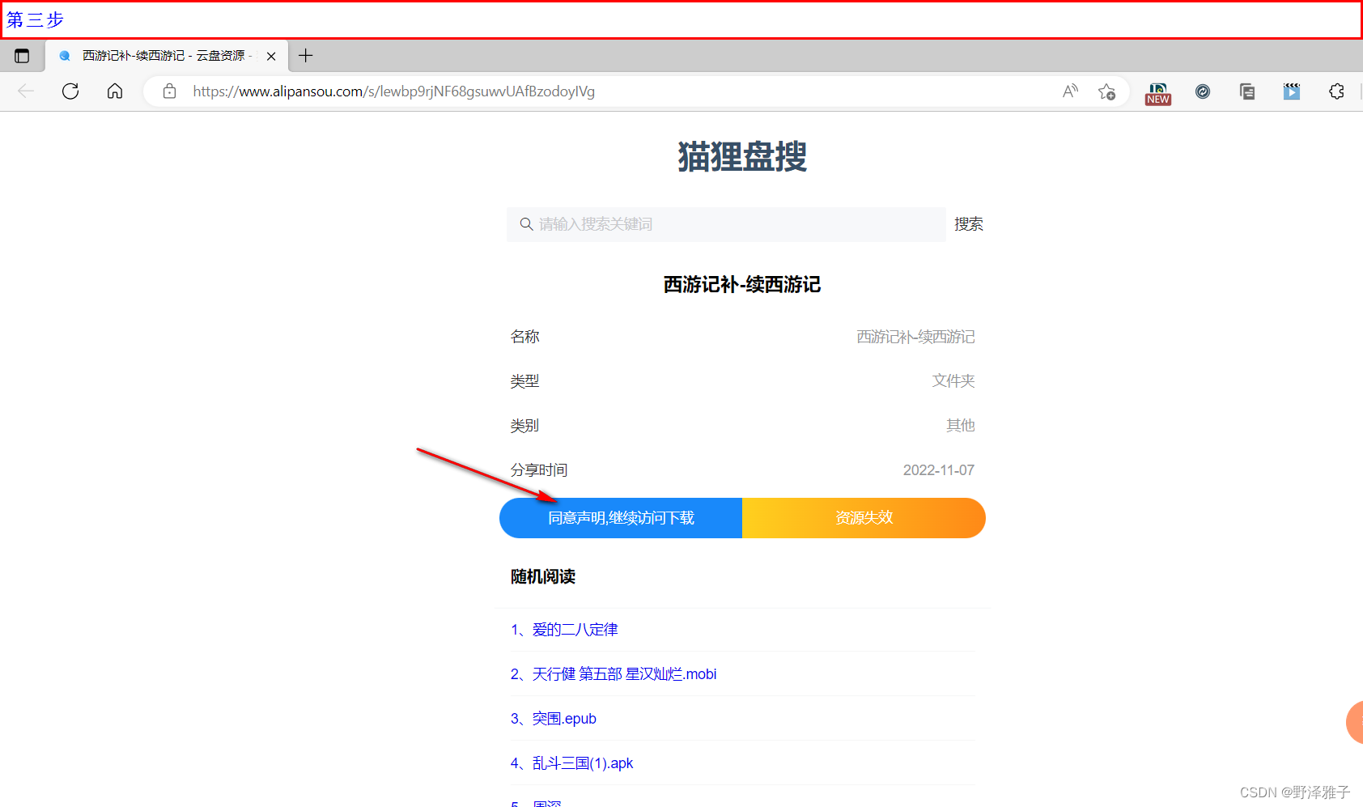Open the Collections icon
The width and height of the screenshot is (1363, 807).
(x=1247, y=91)
